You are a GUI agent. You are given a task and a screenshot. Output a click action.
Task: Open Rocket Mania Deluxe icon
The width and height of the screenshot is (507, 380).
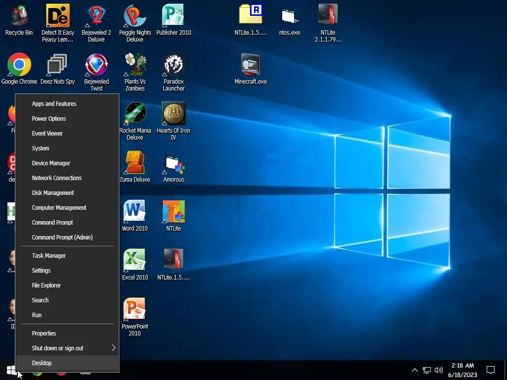pyautogui.click(x=135, y=121)
